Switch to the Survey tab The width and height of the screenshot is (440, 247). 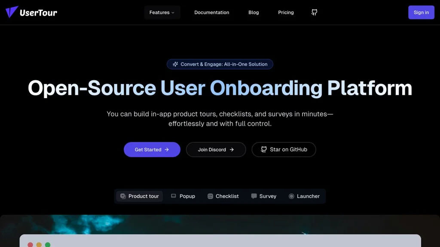tap(264, 196)
